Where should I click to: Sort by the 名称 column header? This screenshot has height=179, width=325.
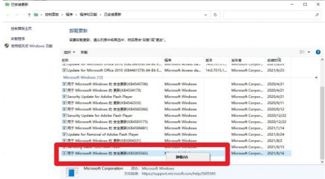click(x=65, y=60)
